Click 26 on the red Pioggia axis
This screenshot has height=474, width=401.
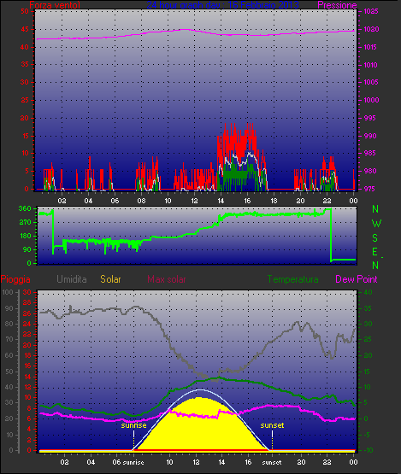click(27, 313)
